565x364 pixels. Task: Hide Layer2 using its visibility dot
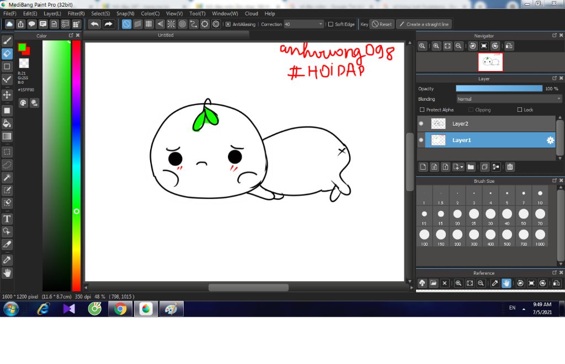[421, 123]
